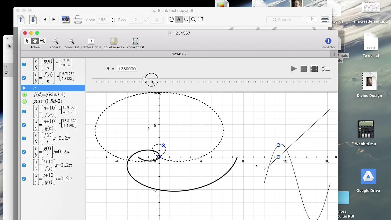Stop the n parameter animation
This screenshot has height=220, width=391.
(303, 69)
